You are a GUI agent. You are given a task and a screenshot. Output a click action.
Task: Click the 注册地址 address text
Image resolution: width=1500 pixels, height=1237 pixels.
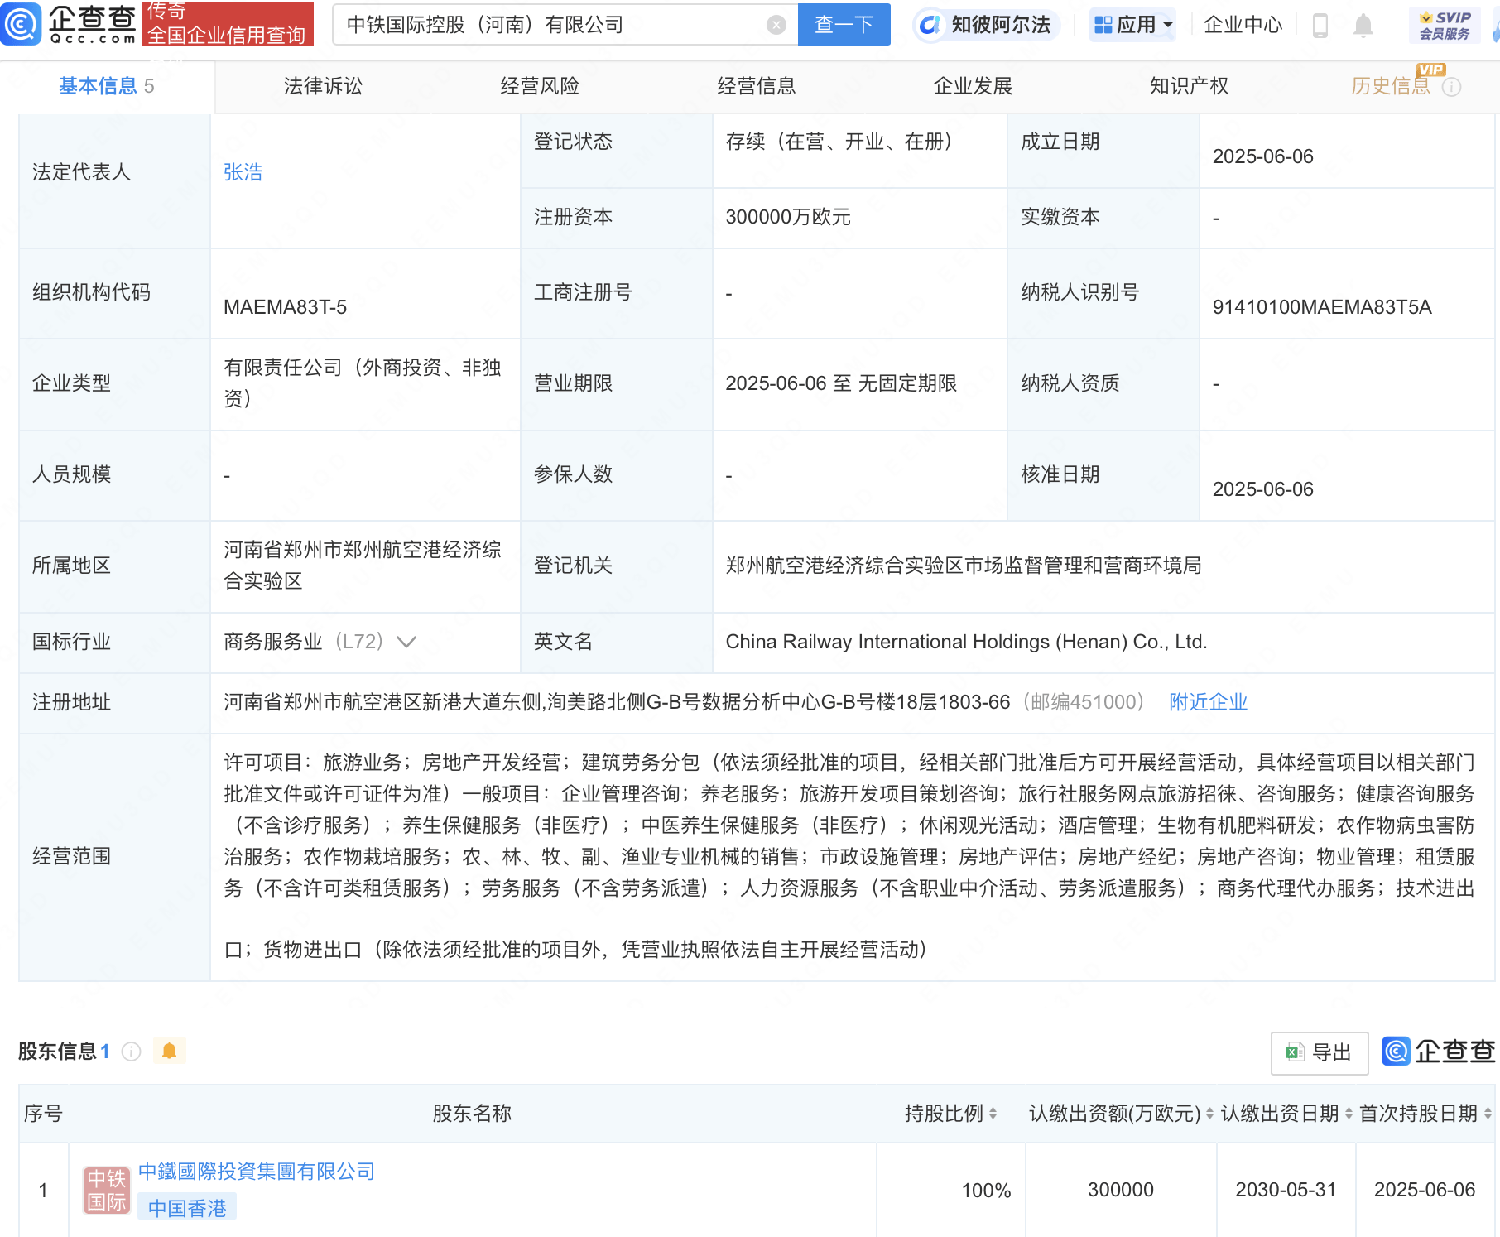coord(617,702)
